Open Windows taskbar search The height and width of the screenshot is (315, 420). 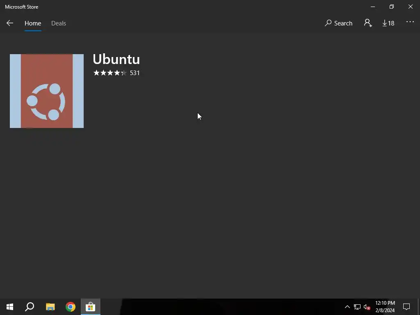[30, 307]
